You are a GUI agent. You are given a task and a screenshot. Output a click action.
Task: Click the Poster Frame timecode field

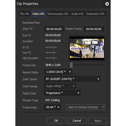(94, 29)
